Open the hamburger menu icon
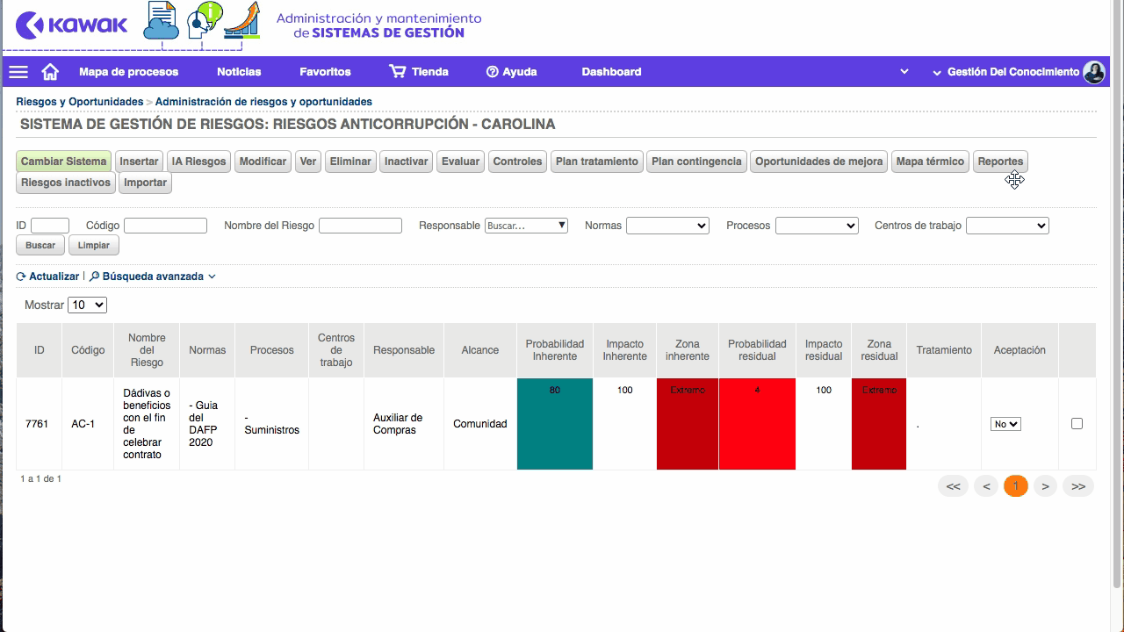 18,72
